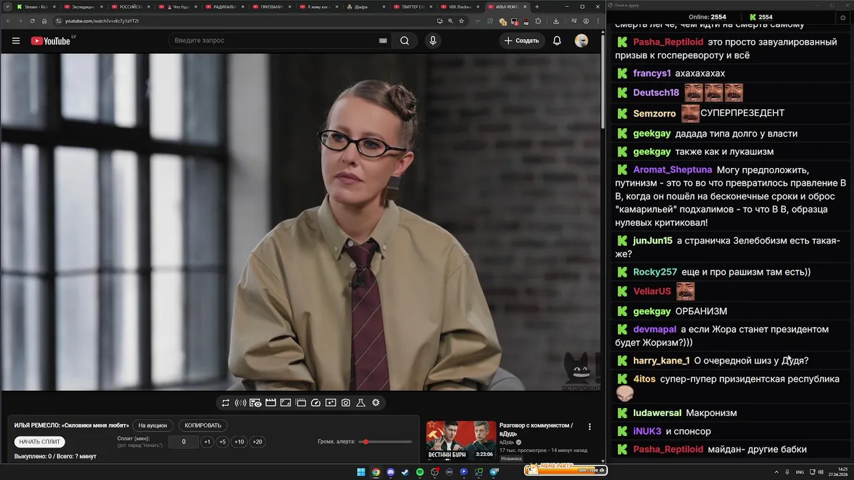
Task: Click the split minutes input field
Action: [183, 441]
